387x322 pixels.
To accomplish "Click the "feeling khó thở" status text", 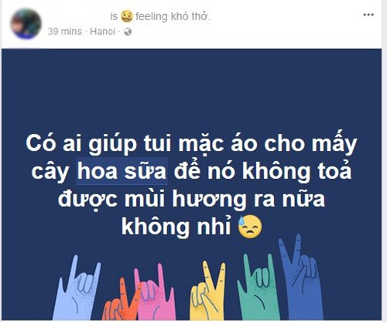I will click(x=173, y=16).
